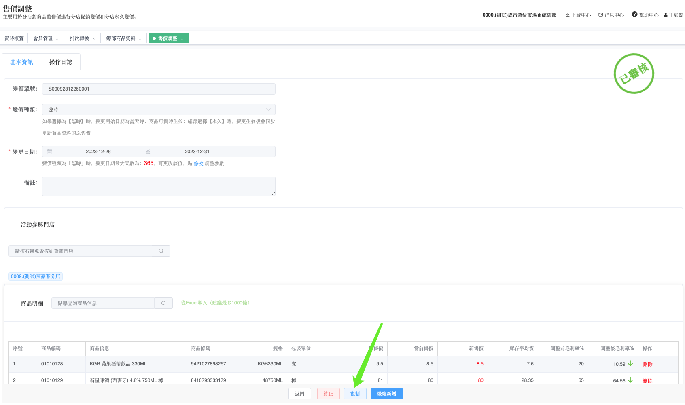
Task: Click the 備註 text area
Action: tap(159, 186)
